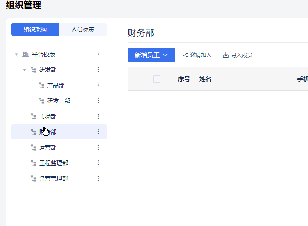
Task: Switch to the 人员标签 tab
Action: [x=83, y=29]
